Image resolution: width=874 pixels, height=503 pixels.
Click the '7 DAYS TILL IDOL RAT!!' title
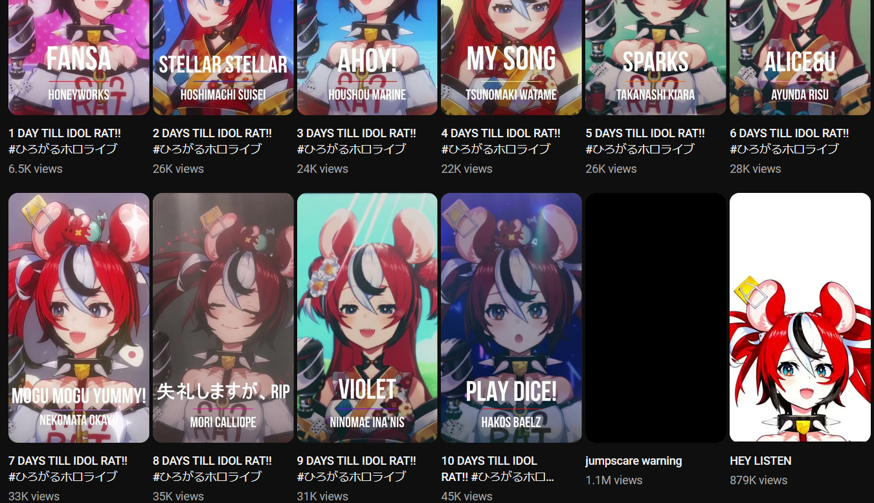coord(68,469)
